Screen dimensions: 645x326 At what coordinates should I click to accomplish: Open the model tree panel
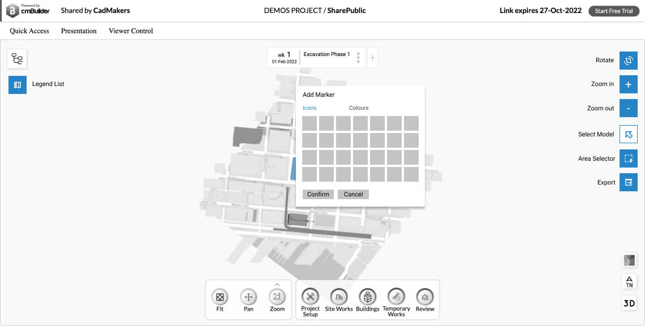click(17, 58)
